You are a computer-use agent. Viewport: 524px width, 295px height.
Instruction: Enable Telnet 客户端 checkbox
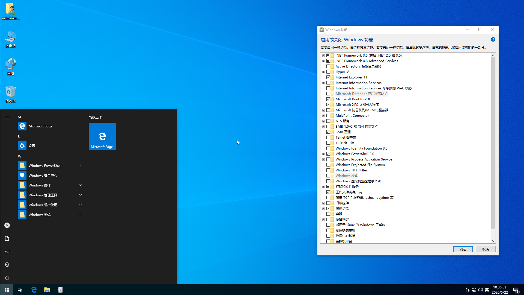point(328,138)
